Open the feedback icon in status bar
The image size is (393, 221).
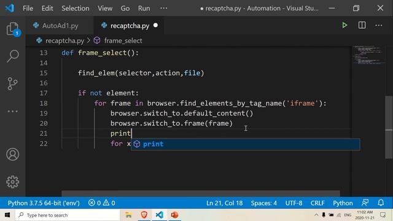pos(365,203)
